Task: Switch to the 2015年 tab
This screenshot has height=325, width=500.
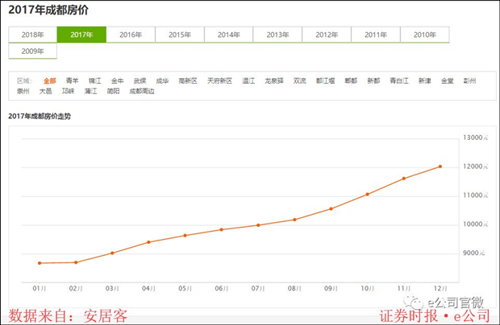Action: tap(180, 35)
